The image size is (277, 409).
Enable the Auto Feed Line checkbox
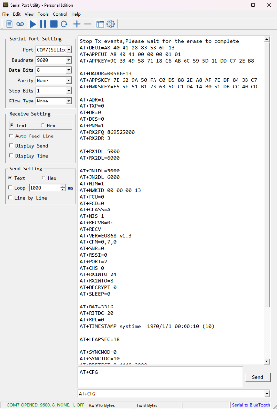coord(11,136)
